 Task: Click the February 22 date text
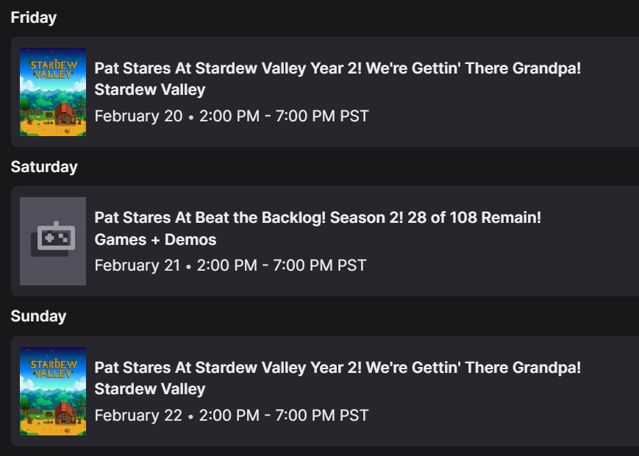(x=138, y=415)
